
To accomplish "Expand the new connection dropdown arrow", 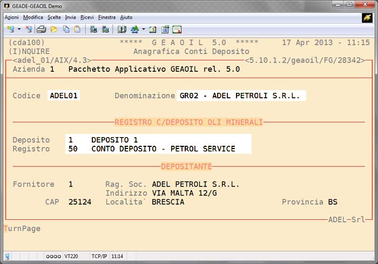I will 19,29.
